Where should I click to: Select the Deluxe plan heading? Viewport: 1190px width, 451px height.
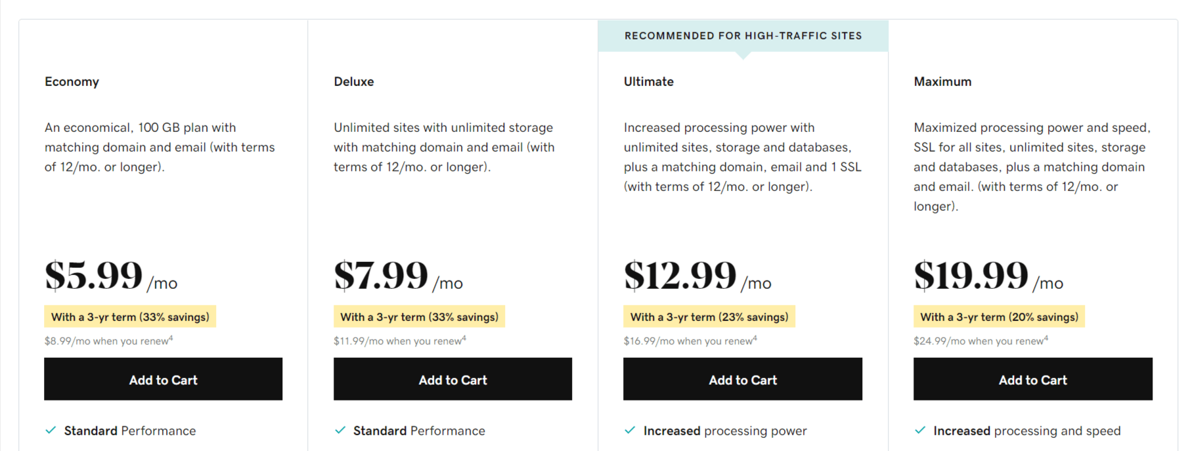click(x=354, y=81)
